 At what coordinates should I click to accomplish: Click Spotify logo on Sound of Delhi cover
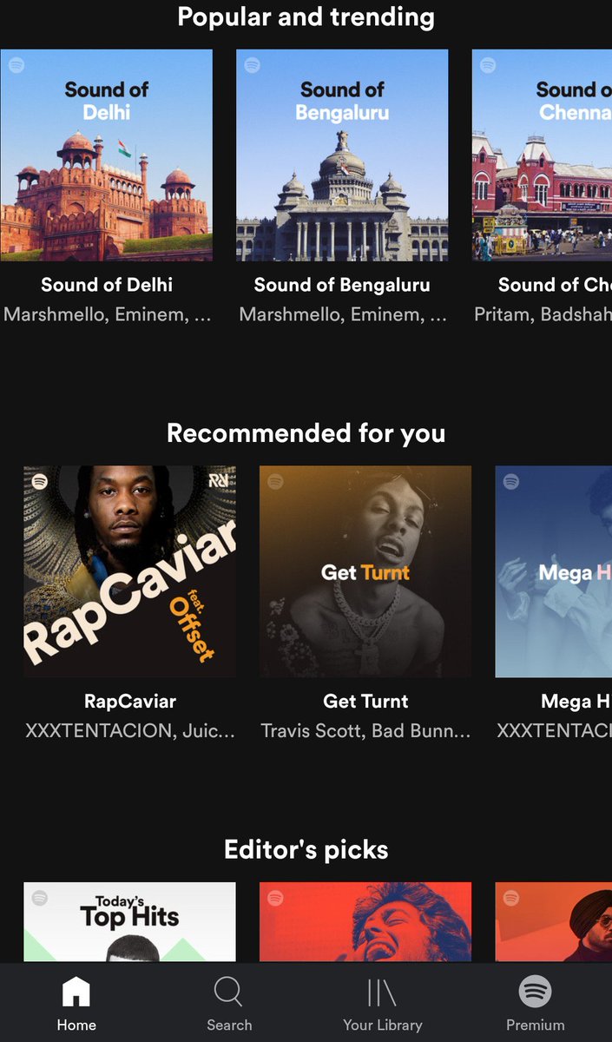click(x=16, y=64)
